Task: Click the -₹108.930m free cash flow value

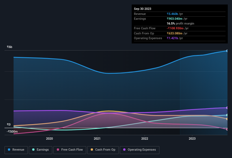Action: [x=175, y=28]
